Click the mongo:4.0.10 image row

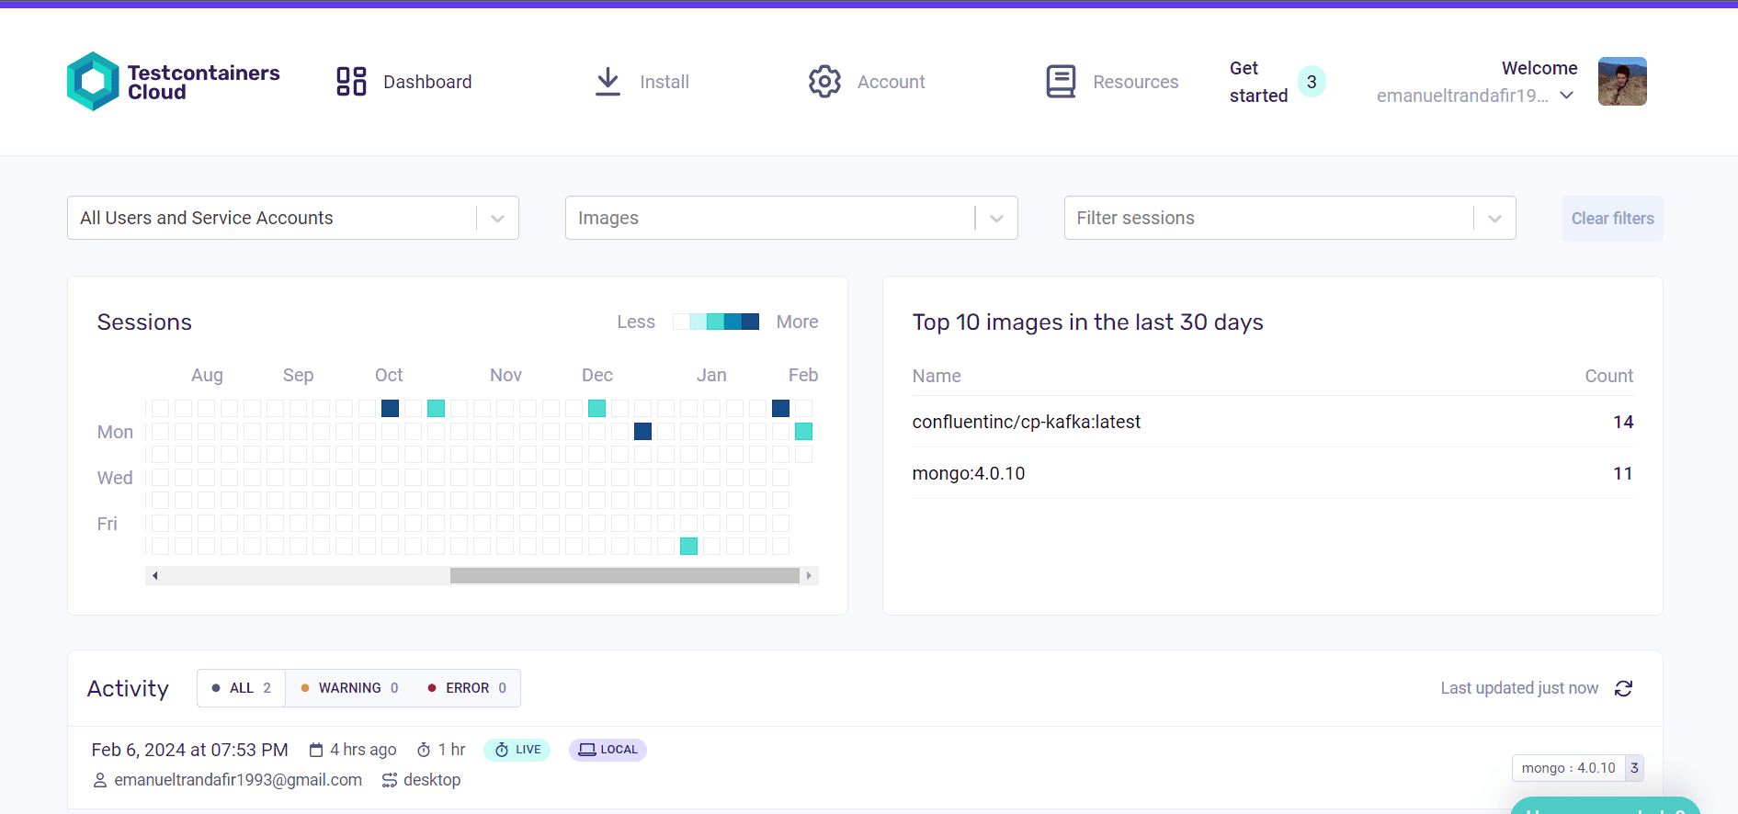[1273, 473]
